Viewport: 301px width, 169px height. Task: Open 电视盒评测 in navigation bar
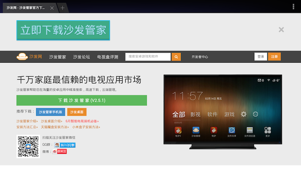pyautogui.click(x=108, y=57)
